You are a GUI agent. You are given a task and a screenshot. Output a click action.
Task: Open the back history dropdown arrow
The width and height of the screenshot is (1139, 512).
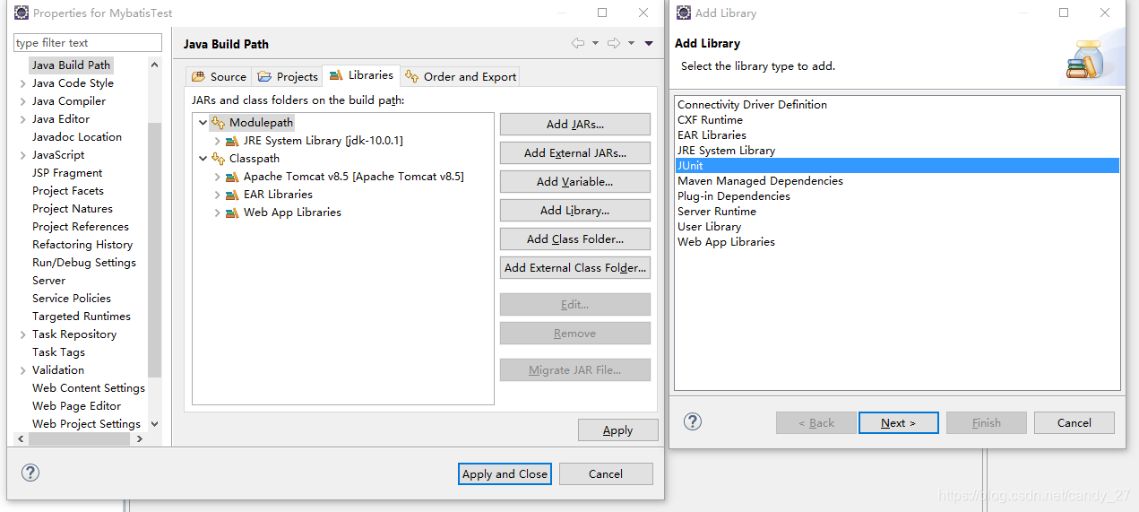[595, 43]
